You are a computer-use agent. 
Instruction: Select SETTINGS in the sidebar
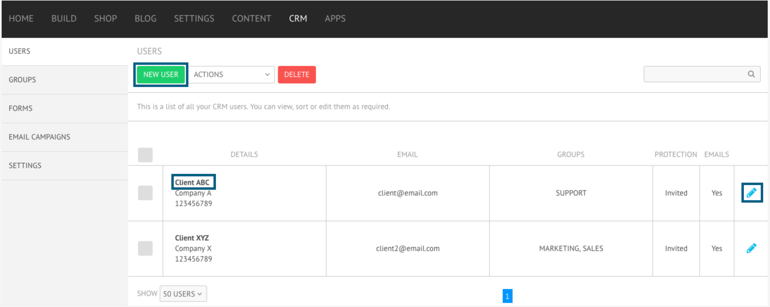(x=65, y=166)
